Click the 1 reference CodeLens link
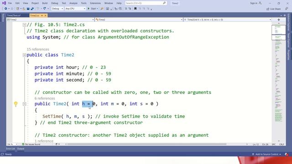Screen dimensions: 292x164 click(x=44, y=141)
